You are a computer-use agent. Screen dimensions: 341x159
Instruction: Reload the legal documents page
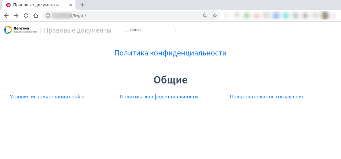tap(26, 16)
